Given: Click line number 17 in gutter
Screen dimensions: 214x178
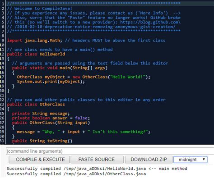Looking at the screenshot, I should (2, 77).
